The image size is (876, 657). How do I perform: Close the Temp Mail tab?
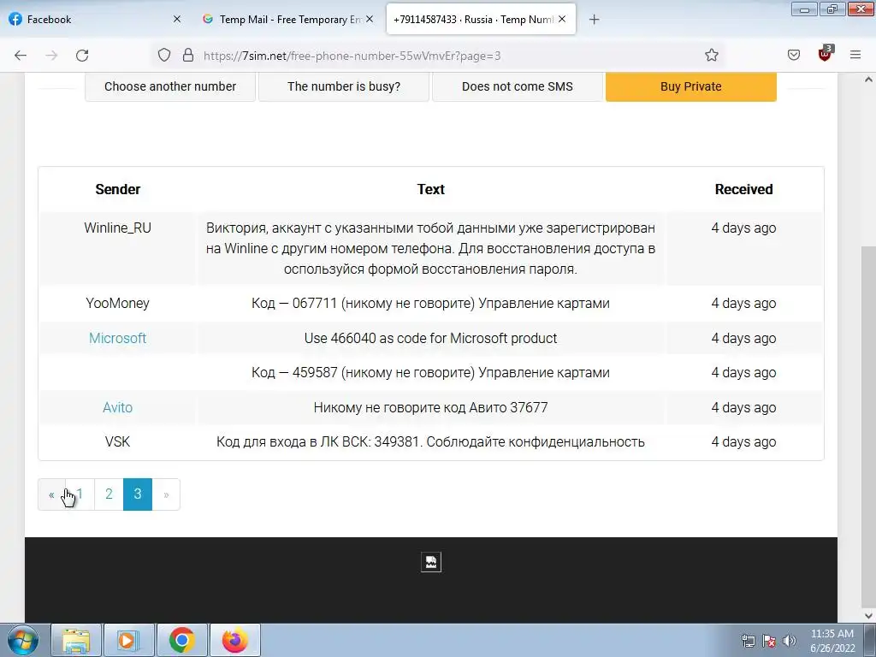coord(370,19)
